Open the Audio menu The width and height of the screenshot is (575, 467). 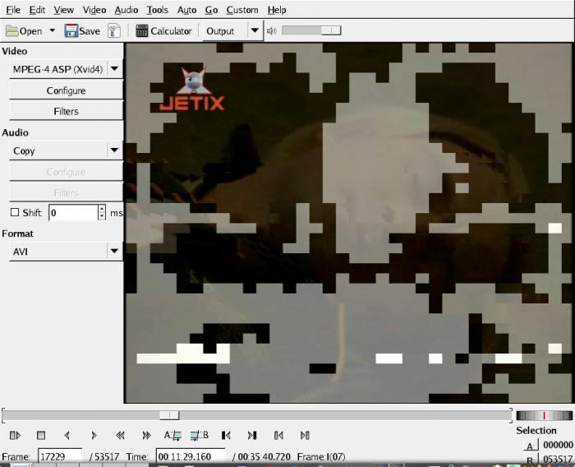[x=126, y=10]
